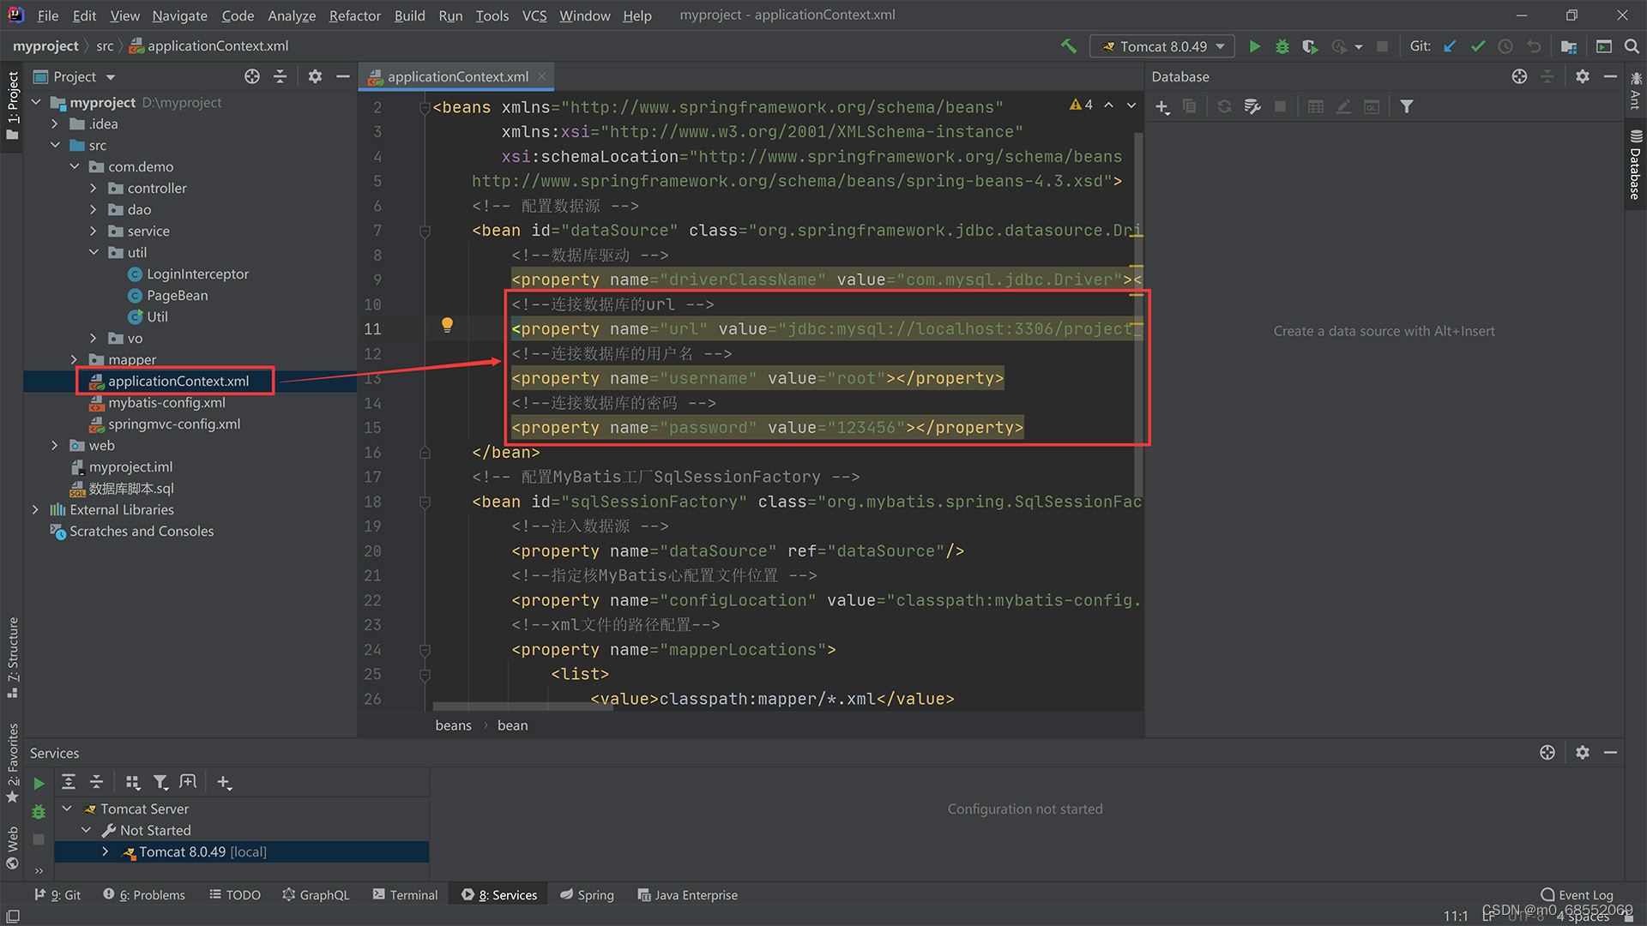
Task: Click the Database filter funnel icon
Action: tap(1407, 106)
